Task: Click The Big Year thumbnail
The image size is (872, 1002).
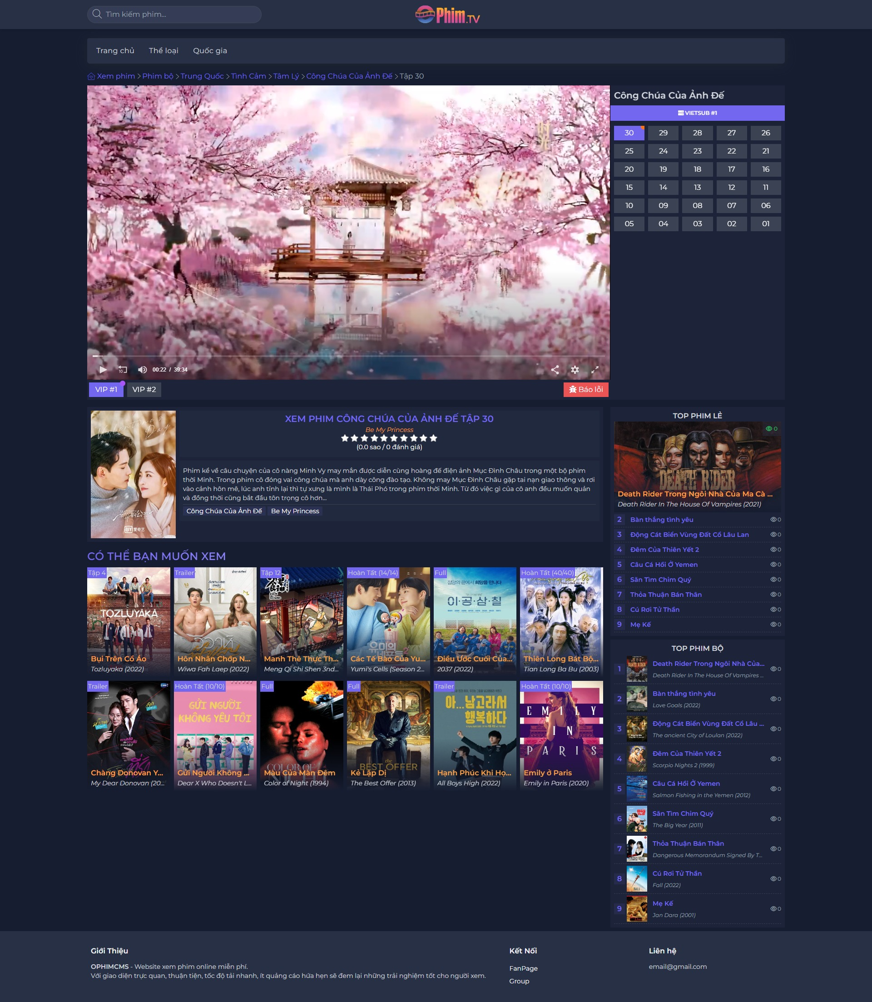Action: [x=636, y=819]
